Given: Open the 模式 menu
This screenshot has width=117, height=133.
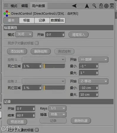Looking at the screenshot, I should [x=14, y=6].
